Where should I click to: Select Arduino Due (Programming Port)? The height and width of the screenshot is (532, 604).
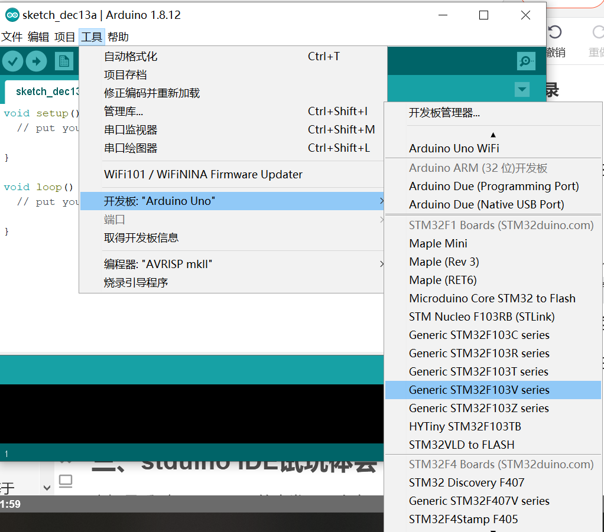click(x=493, y=187)
